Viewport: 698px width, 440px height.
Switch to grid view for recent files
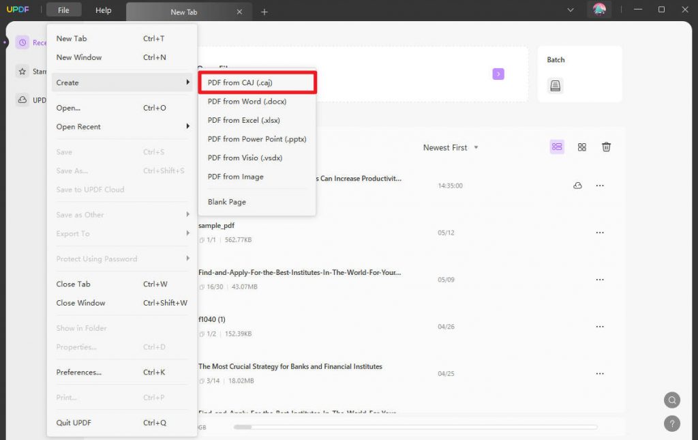click(x=582, y=147)
